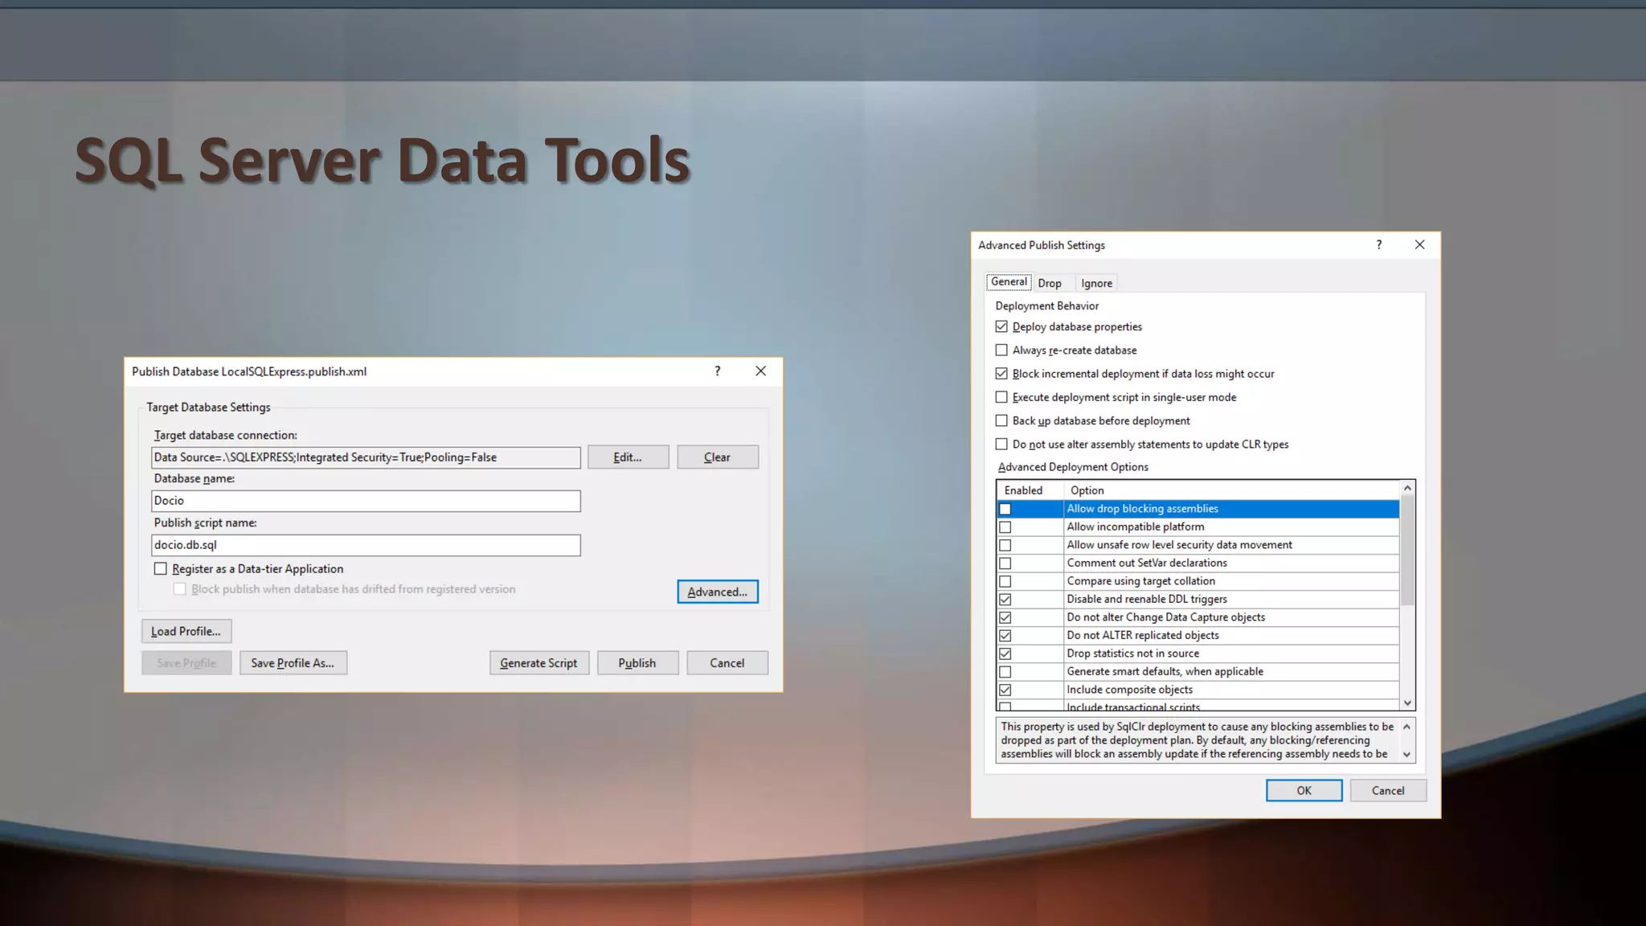Click the Database name field
The width and height of the screenshot is (1646, 926).
click(x=366, y=501)
